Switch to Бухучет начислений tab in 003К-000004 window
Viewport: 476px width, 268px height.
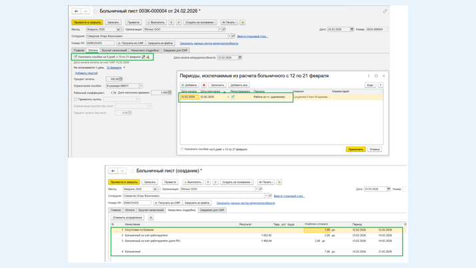(x=114, y=50)
